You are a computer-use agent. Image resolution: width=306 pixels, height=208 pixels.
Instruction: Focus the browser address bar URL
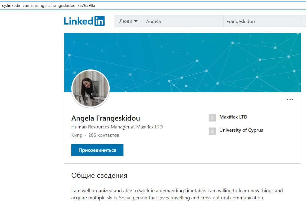click(x=90, y=5)
